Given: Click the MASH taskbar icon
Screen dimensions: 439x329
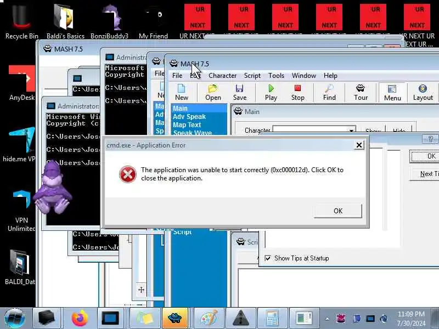Looking at the screenshot, I should click(x=175, y=319).
